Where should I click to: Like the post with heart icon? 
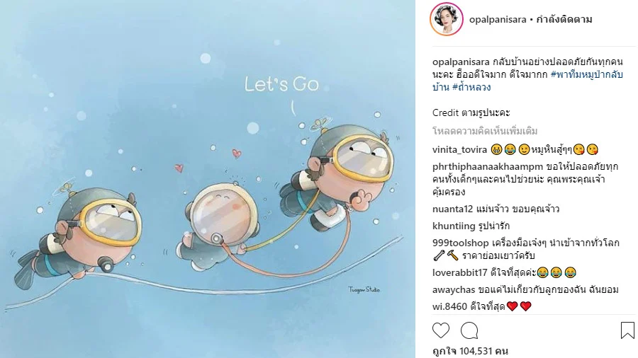[x=441, y=330]
